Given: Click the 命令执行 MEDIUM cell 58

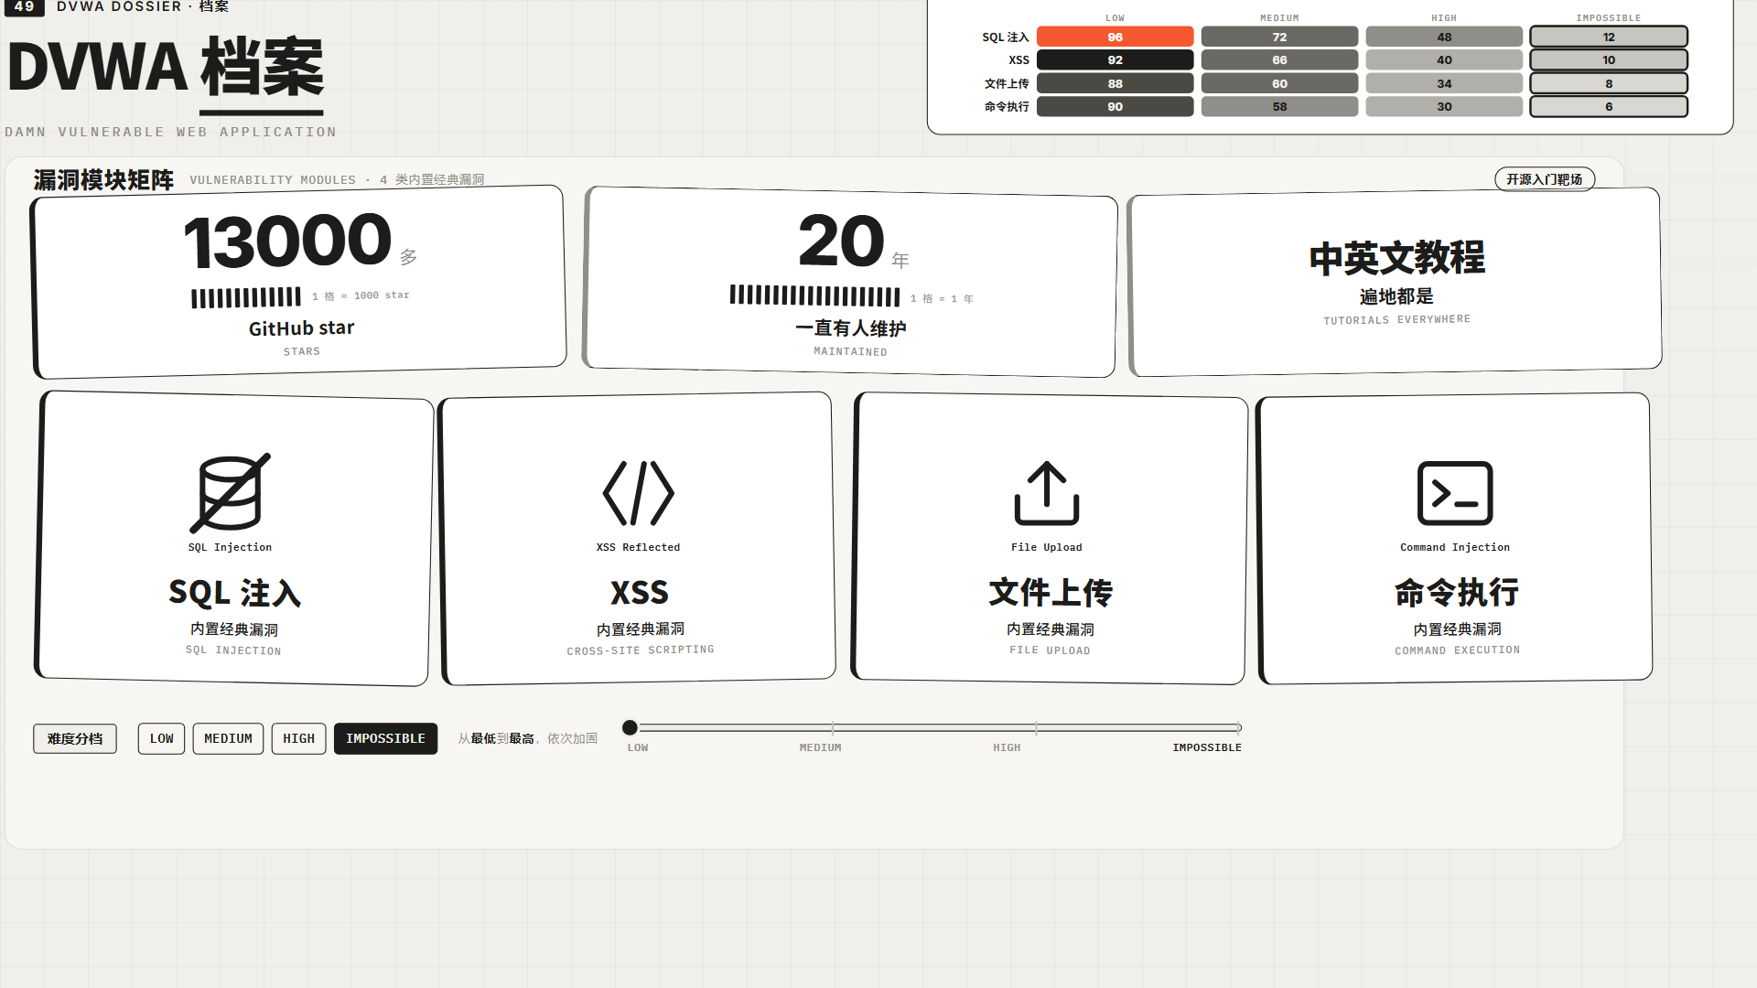Looking at the screenshot, I should (1279, 106).
